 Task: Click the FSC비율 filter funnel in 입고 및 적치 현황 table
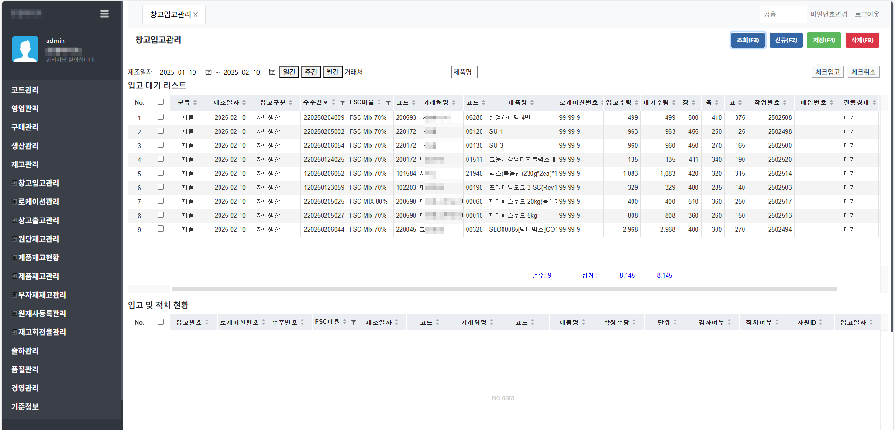354,322
